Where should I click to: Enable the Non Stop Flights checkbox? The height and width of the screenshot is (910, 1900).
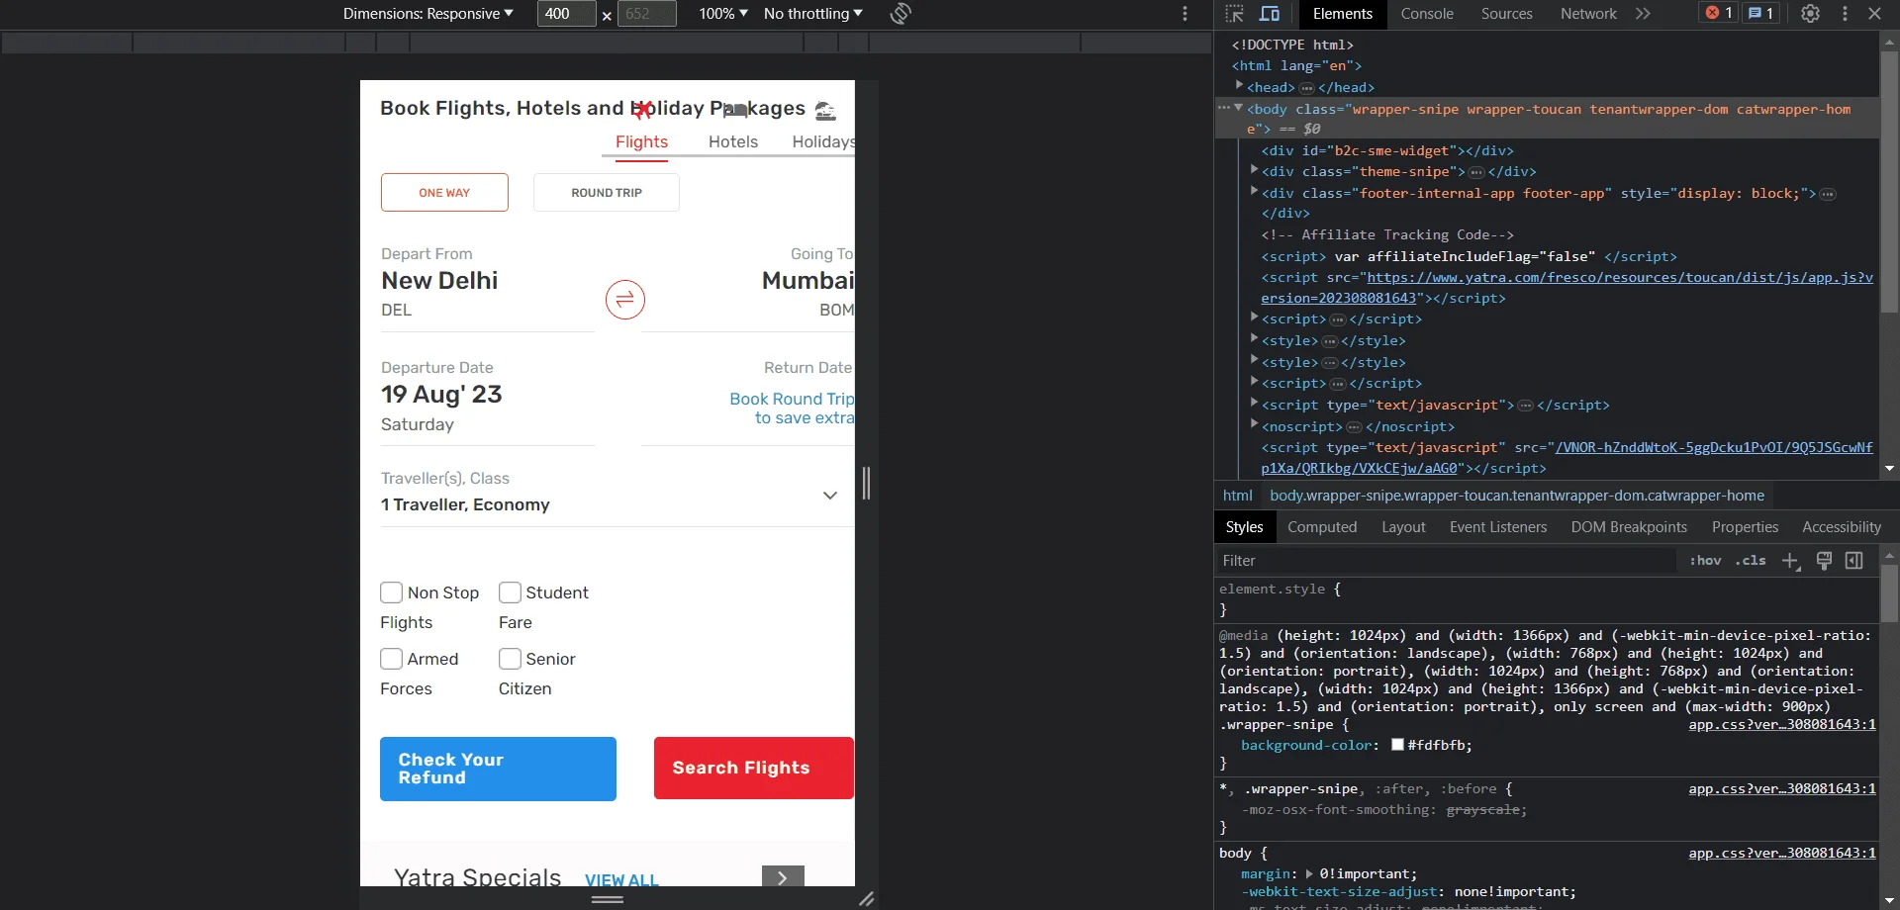click(x=391, y=592)
